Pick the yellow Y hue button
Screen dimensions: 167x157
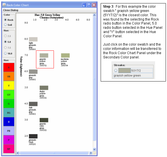(x=9, y=85)
